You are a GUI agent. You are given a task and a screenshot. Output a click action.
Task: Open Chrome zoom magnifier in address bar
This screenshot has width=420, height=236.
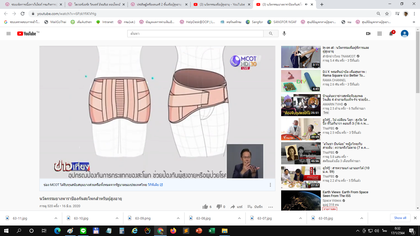point(379,14)
